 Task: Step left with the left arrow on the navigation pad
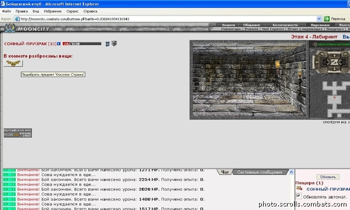point(317,62)
